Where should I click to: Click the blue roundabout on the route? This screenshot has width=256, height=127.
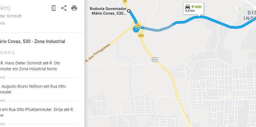(x=136, y=30)
